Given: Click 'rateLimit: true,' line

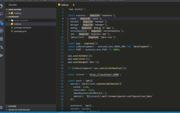Looking at the screenshot, I should pyautogui.click(x=84, y=90).
